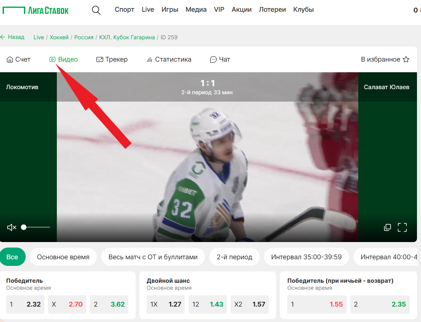Enter fullscreen video mode
This screenshot has height=322, width=421.
(402, 227)
